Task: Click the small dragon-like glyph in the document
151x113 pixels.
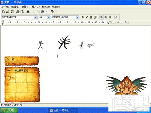Action: click(91, 45)
